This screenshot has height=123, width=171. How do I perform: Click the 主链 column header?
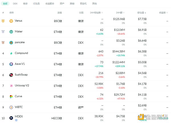(x=60, y=12)
